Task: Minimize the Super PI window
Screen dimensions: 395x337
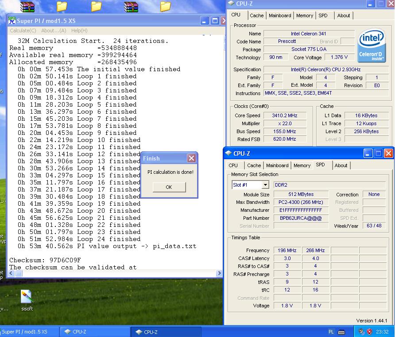Action: (x=204, y=21)
